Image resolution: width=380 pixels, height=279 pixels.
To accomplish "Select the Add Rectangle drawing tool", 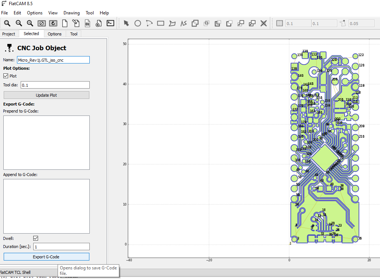I will tap(161, 23).
